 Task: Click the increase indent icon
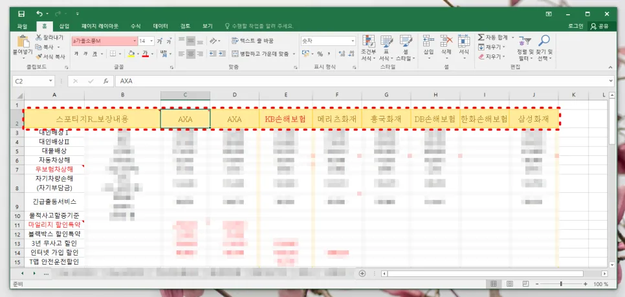click(x=221, y=54)
